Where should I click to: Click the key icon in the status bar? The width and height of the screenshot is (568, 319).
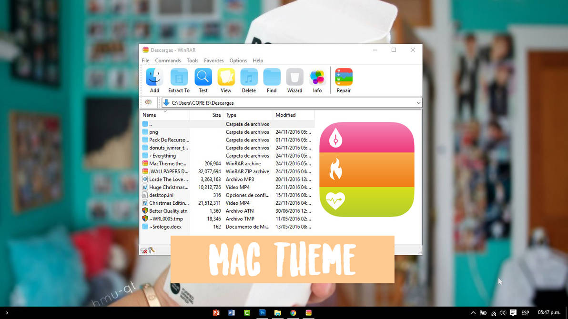click(x=152, y=249)
